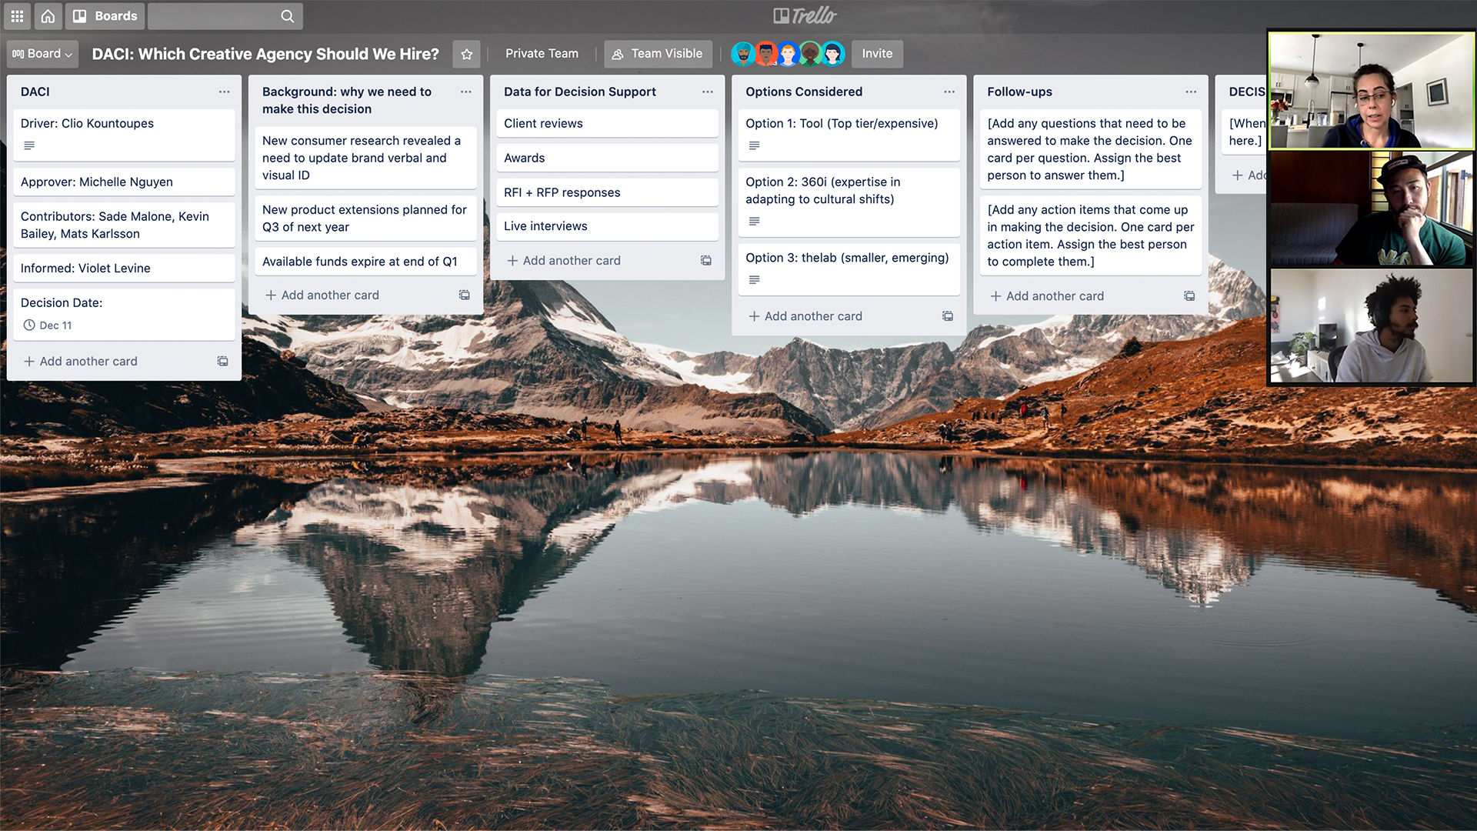The height and width of the screenshot is (831, 1477).
Task: Click the Team Visible visibility icon
Action: click(618, 53)
